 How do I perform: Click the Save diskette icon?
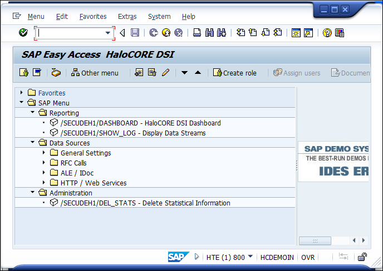[x=135, y=32]
